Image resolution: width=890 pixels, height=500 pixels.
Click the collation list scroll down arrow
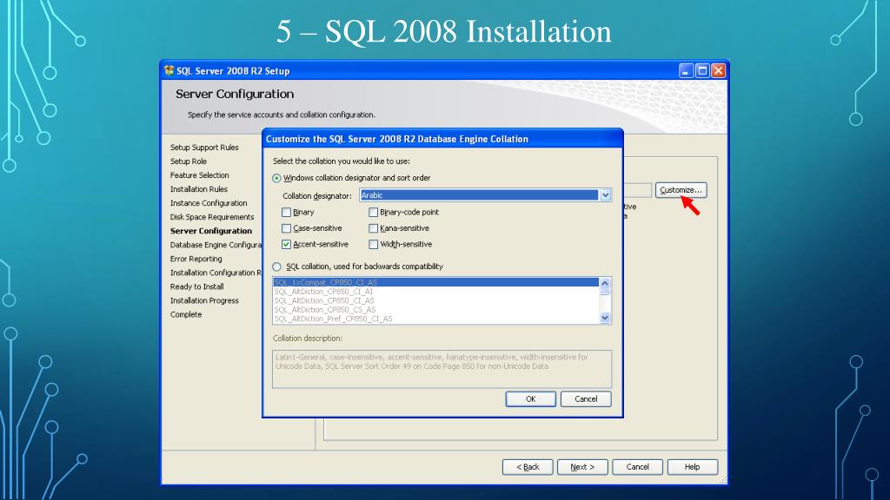[605, 318]
